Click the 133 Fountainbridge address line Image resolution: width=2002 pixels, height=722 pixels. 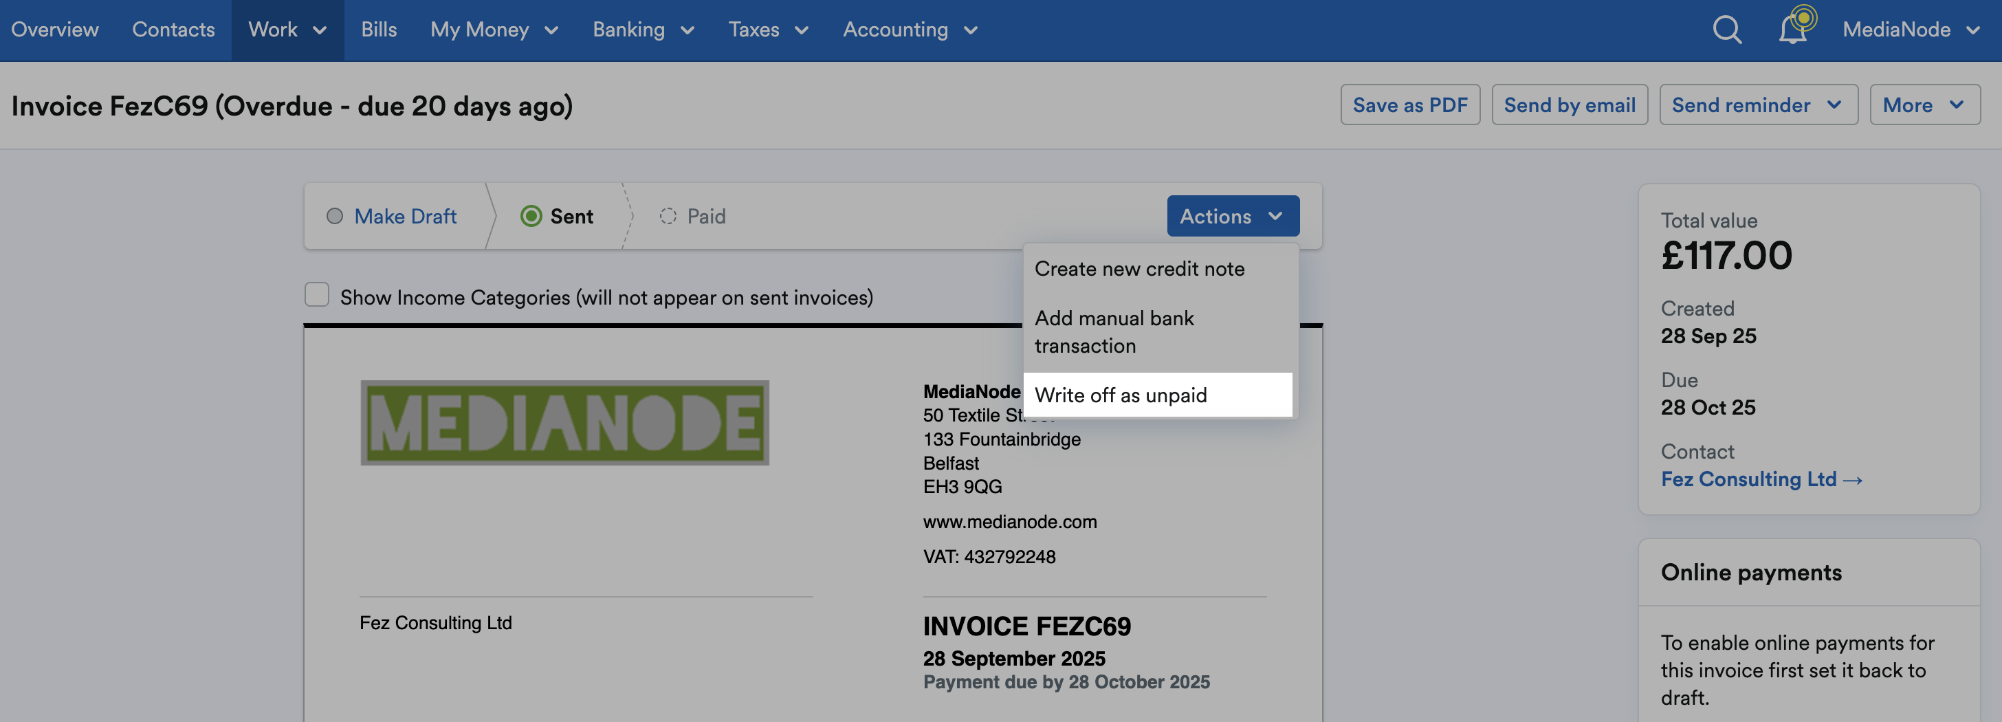tap(1002, 439)
